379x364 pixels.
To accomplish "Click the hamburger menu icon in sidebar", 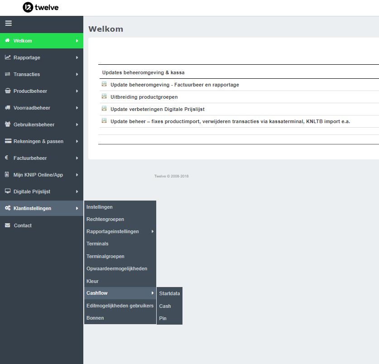I will [x=8, y=24].
